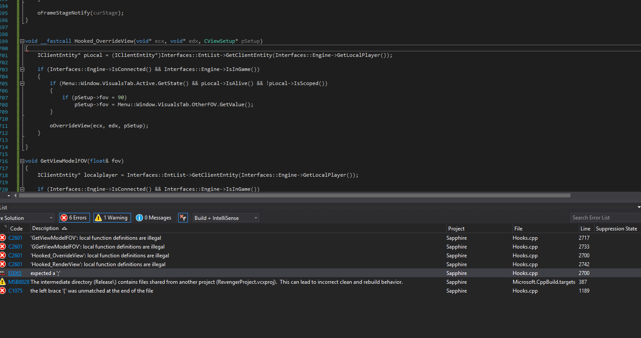The width and height of the screenshot is (641, 338).
Task: Click IntelliSense squiggle icon of E0065 row
Action: point(3,273)
